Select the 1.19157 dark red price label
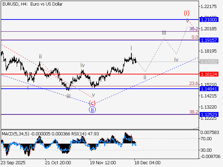 pos(209,40)
